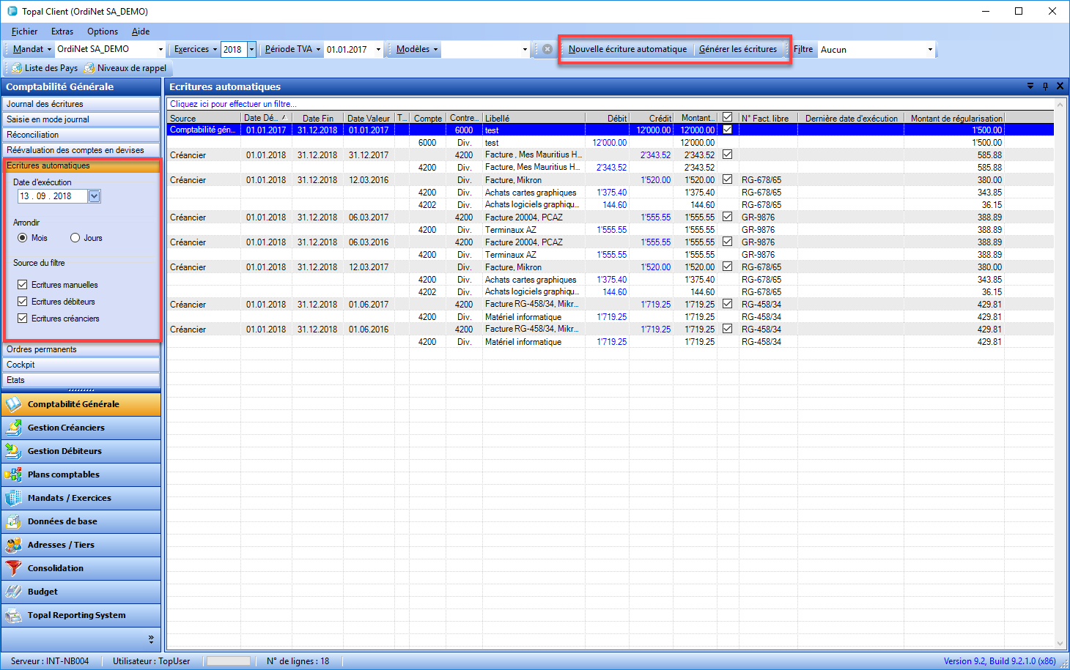Expand the Exercices year dropdown 2018

click(251, 50)
